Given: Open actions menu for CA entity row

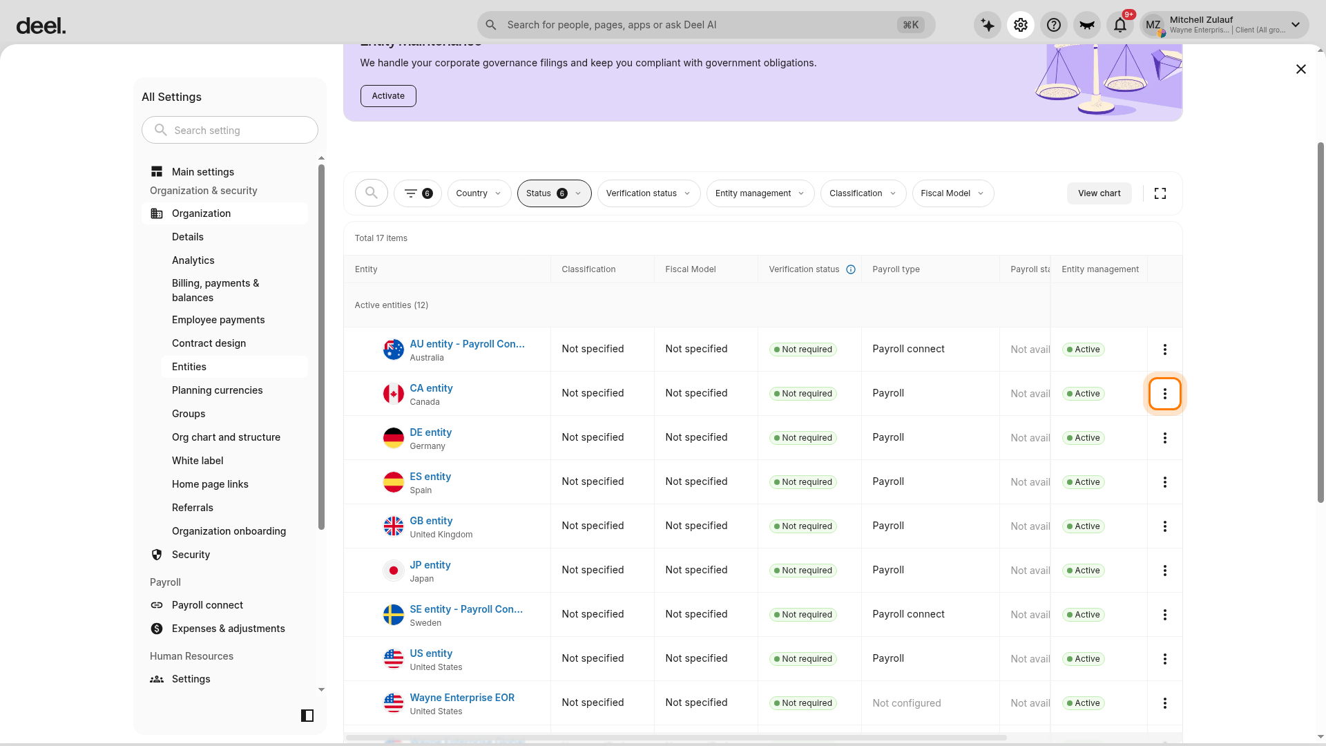Looking at the screenshot, I should pos(1165,394).
